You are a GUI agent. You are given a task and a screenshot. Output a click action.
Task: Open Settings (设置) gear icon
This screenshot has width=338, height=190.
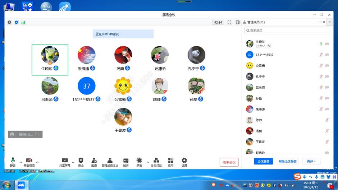coord(184,161)
